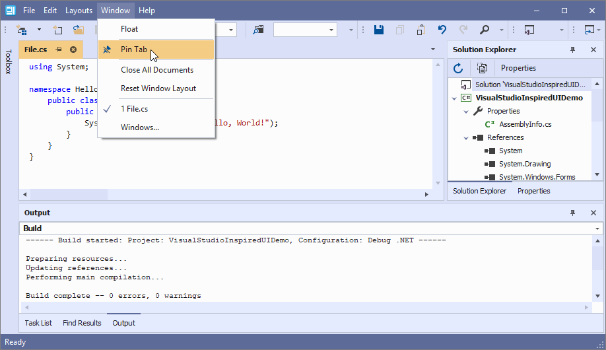The height and width of the screenshot is (350, 606).
Task: Toggle auto-hide pin on Output panel
Action: [x=573, y=213]
